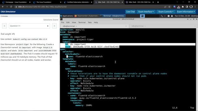
Task: Go to the previous question
Action: [x=4, y=26]
